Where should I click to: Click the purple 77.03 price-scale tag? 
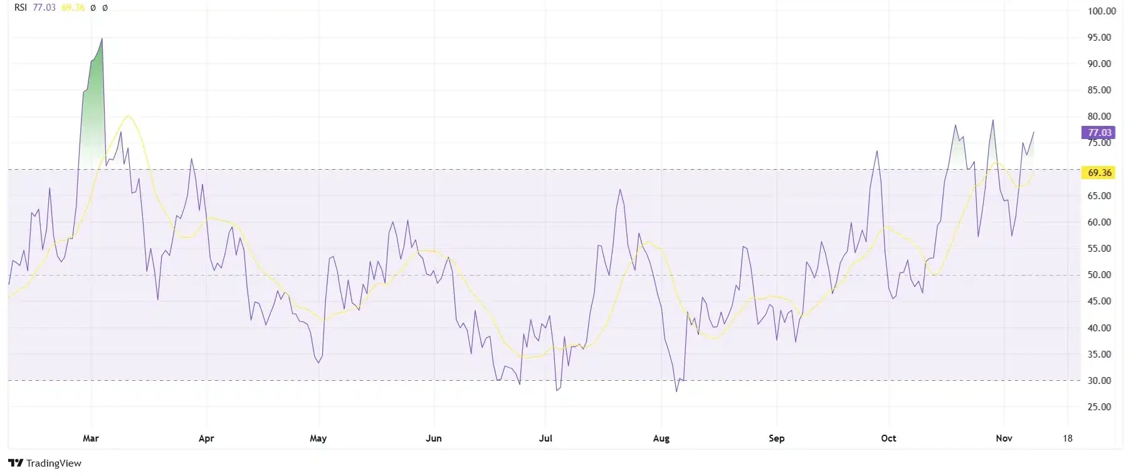pos(1098,132)
